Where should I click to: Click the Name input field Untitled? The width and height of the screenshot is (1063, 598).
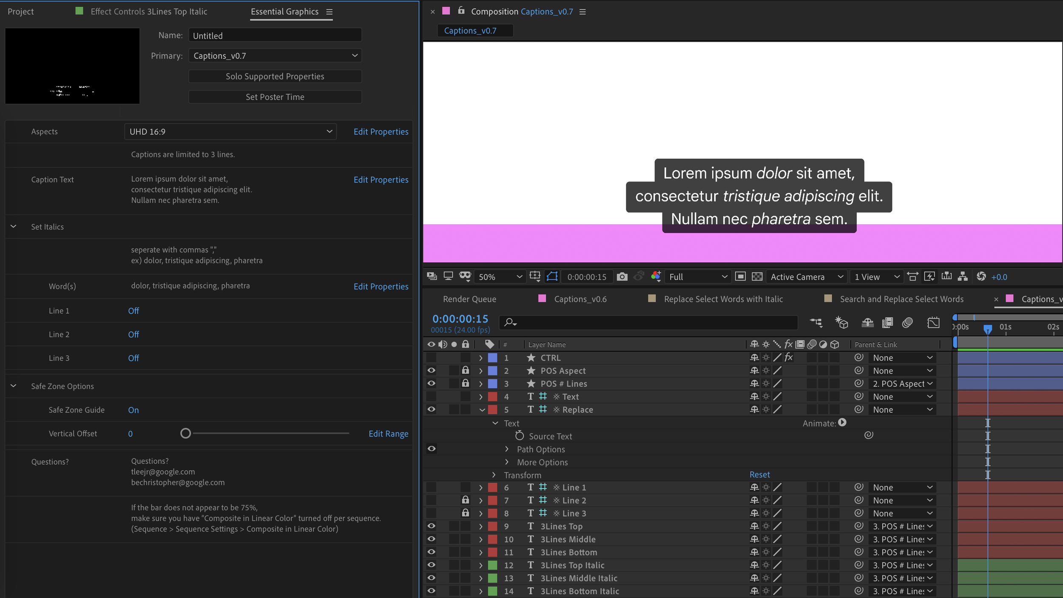pos(275,36)
